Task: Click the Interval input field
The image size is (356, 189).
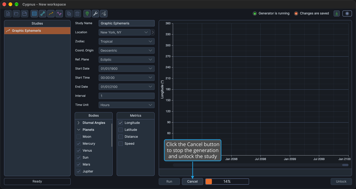Action: 127,96
